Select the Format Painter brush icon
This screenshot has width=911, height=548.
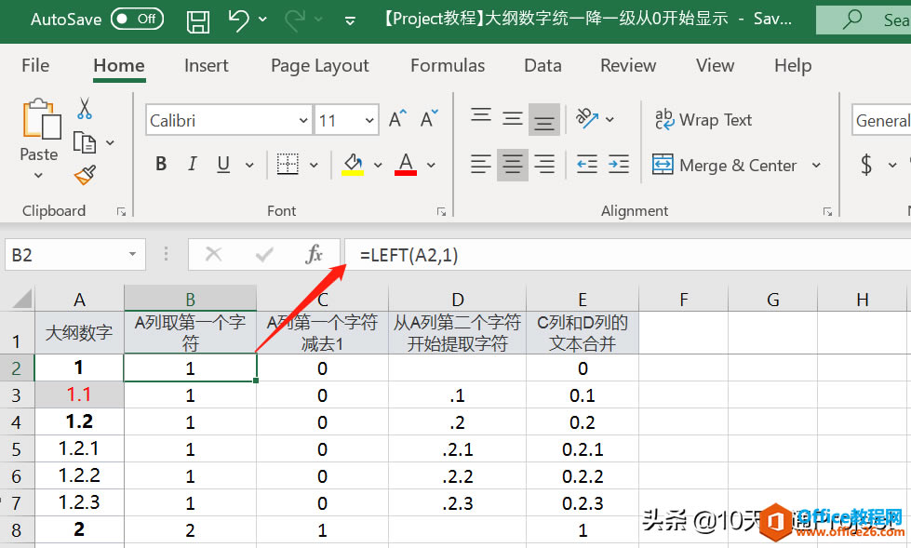tap(85, 174)
